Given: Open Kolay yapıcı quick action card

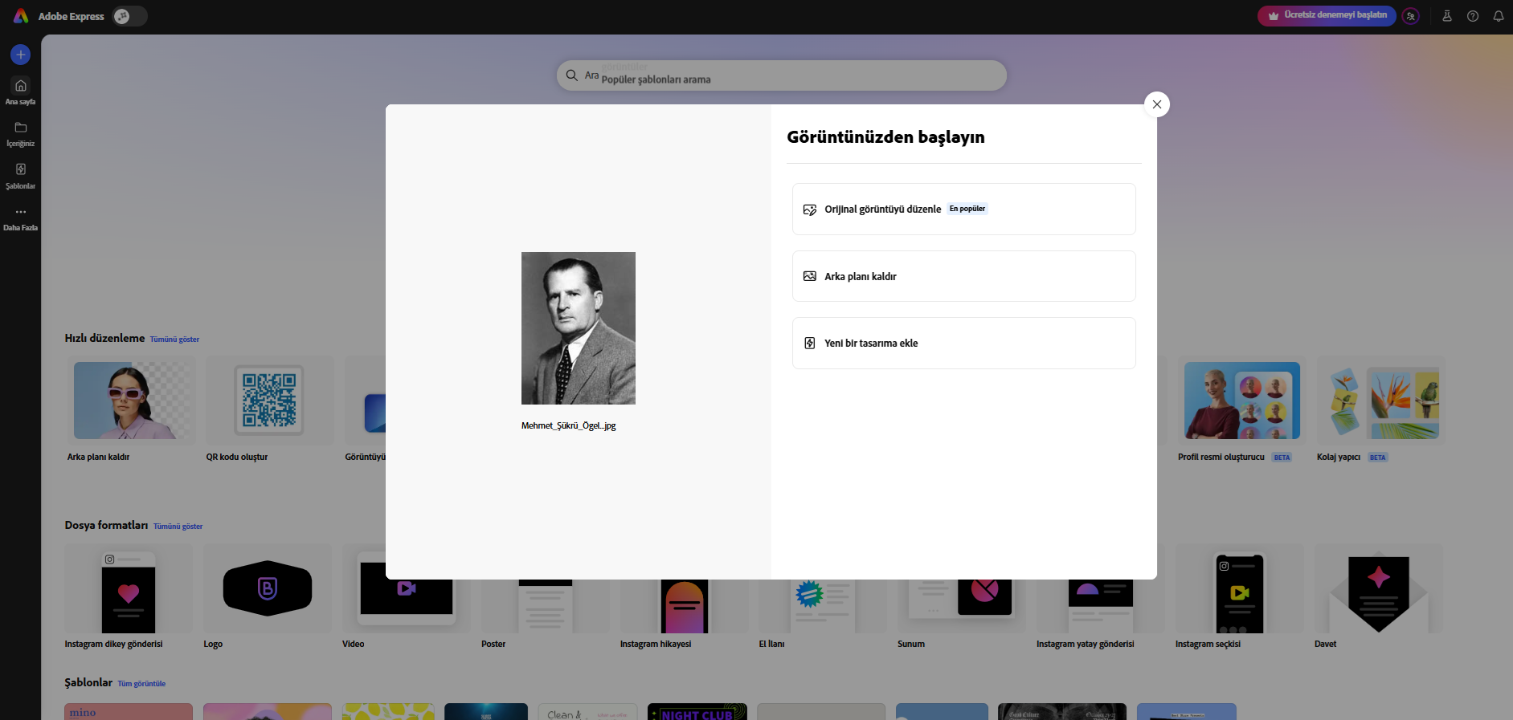Looking at the screenshot, I should pos(1380,401).
